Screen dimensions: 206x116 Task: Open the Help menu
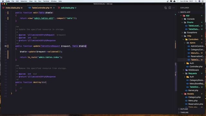(x=60, y=1)
